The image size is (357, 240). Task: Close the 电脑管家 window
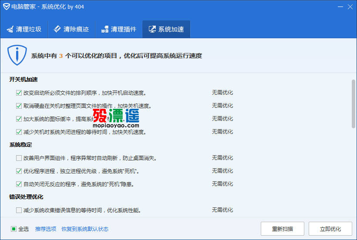(350, 7)
